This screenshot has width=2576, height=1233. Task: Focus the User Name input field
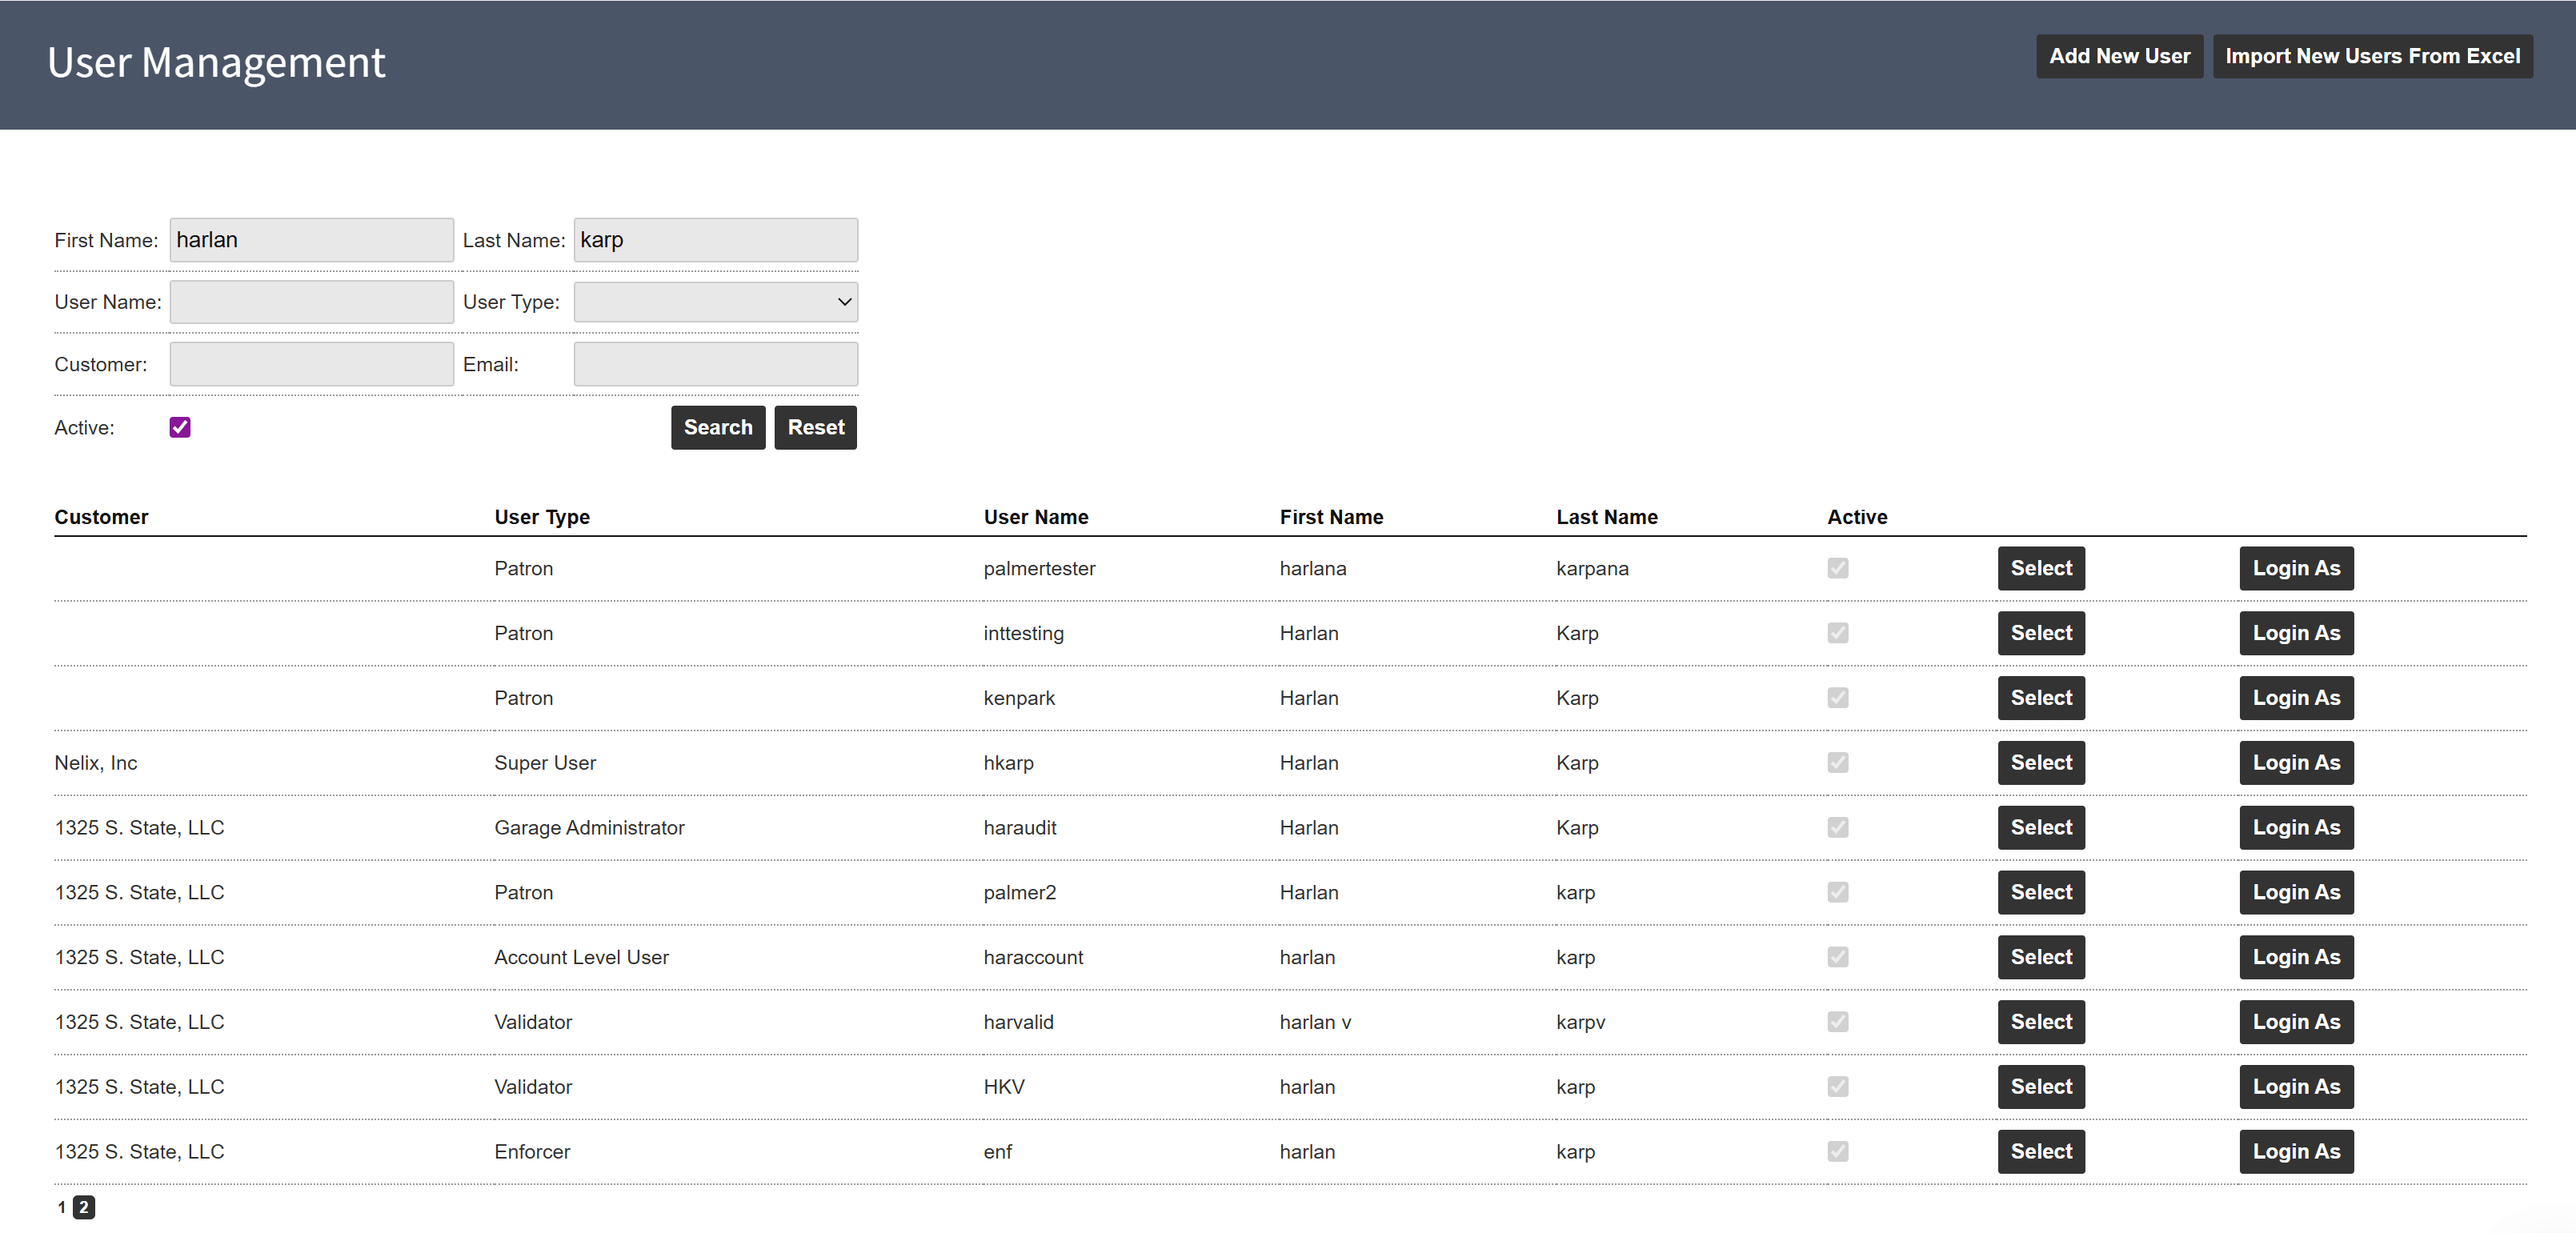pyautogui.click(x=311, y=302)
